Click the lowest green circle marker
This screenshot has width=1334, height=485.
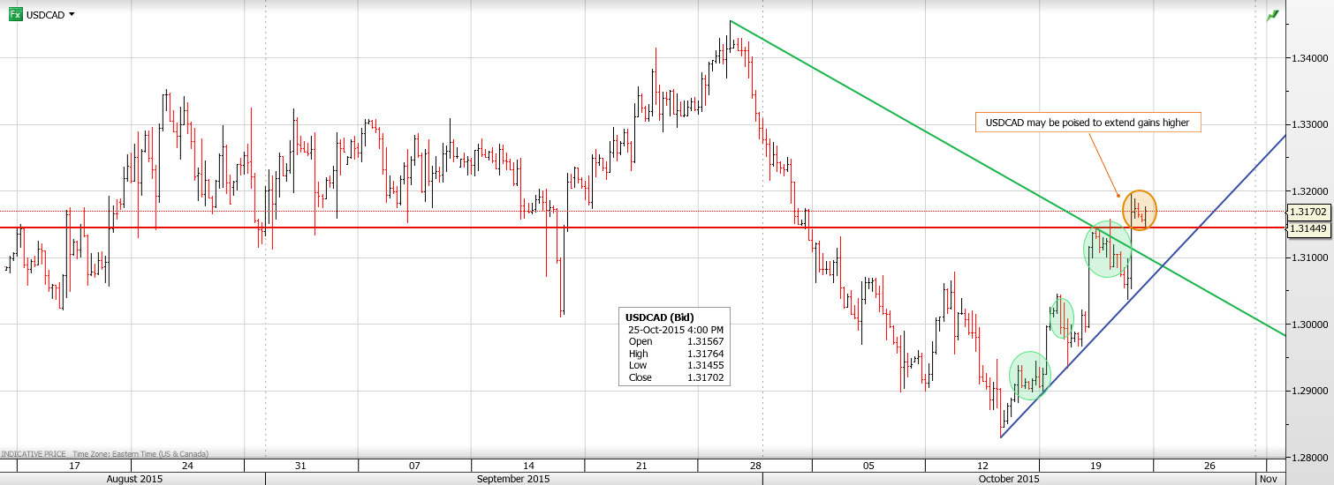coord(1029,376)
